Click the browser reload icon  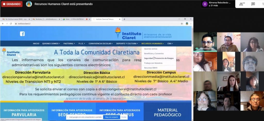pyautogui.click(x=11, y=23)
